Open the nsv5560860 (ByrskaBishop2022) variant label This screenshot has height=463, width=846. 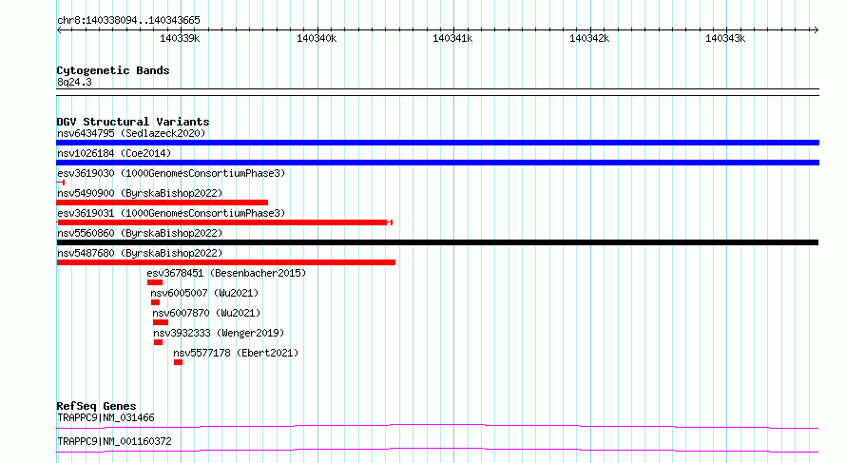(x=140, y=233)
